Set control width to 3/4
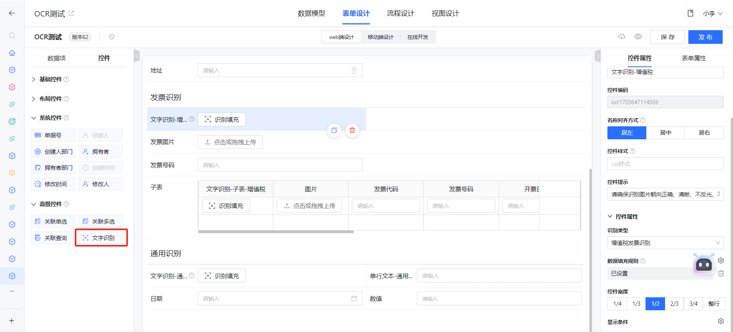Image resolution: width=733 pixels, height=332 pixels. [x=693, y=304]
